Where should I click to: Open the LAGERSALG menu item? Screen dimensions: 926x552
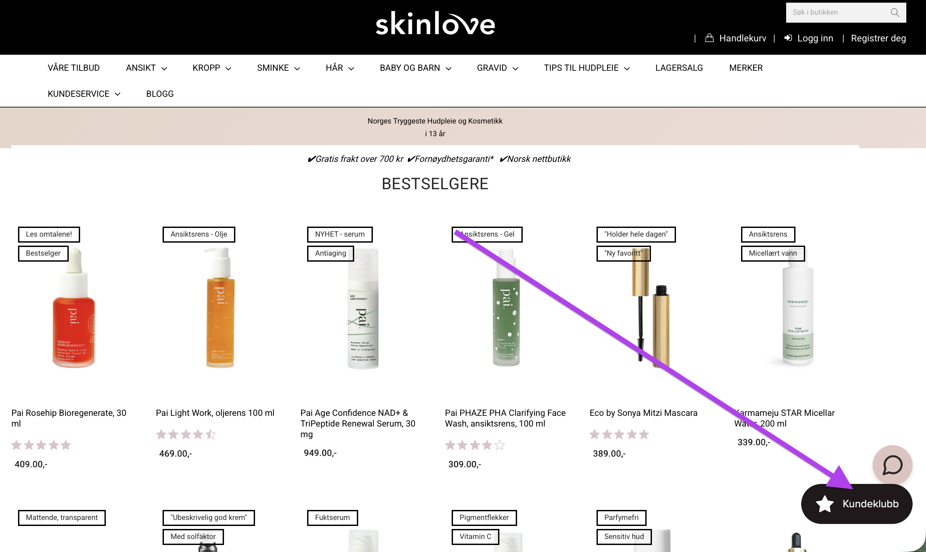(x=679, y=68)
